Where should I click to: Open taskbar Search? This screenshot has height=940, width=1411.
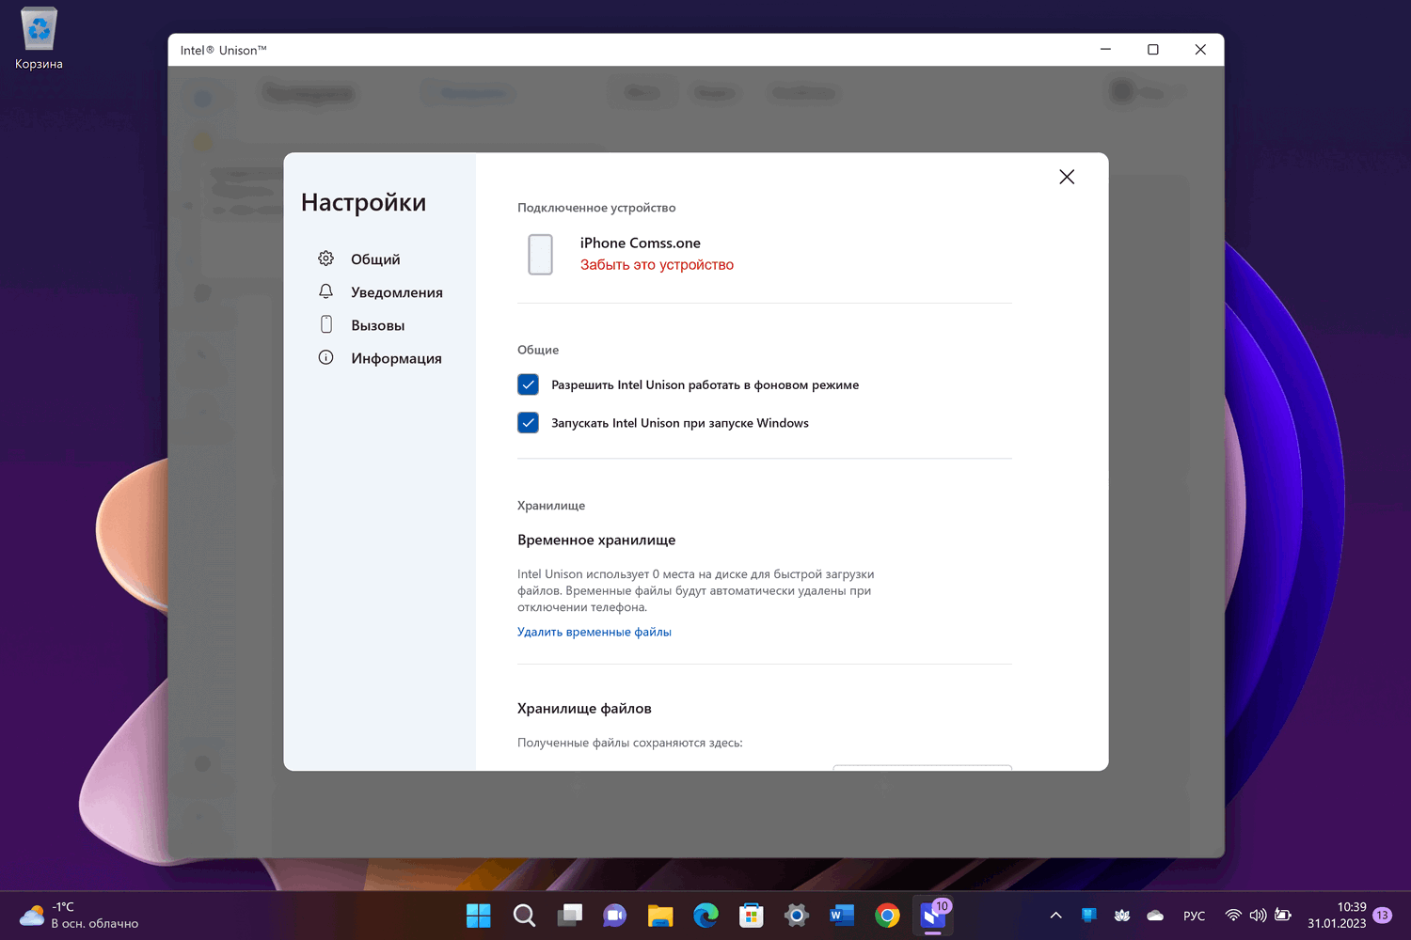[x=524, y=916]
